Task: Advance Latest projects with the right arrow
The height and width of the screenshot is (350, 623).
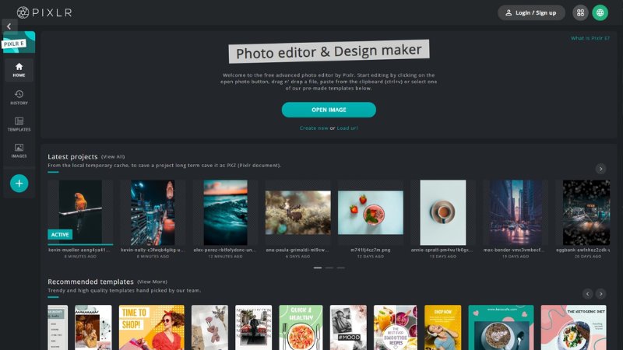Action: click(600, 169)
